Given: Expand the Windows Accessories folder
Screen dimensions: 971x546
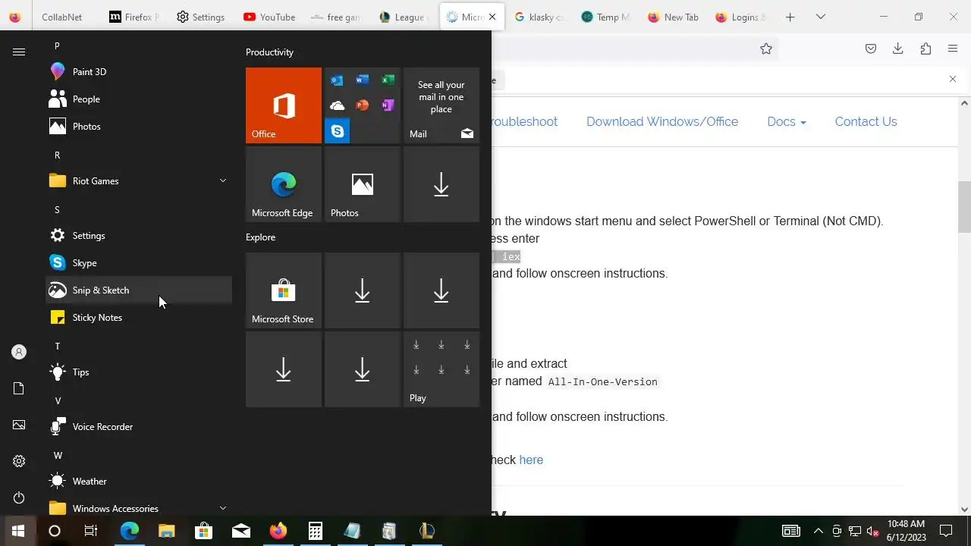Looking at the screenshot, I should pyautogui.click(x=139, y=508).
